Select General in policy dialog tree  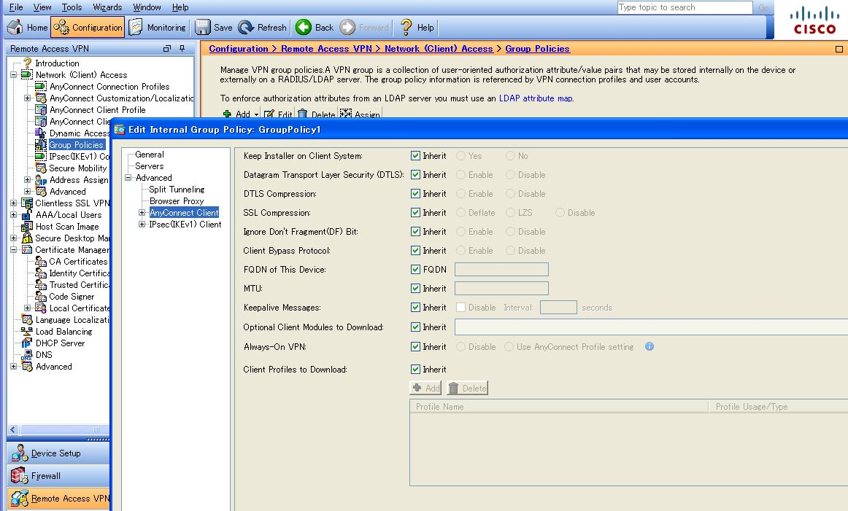[150, 155]
